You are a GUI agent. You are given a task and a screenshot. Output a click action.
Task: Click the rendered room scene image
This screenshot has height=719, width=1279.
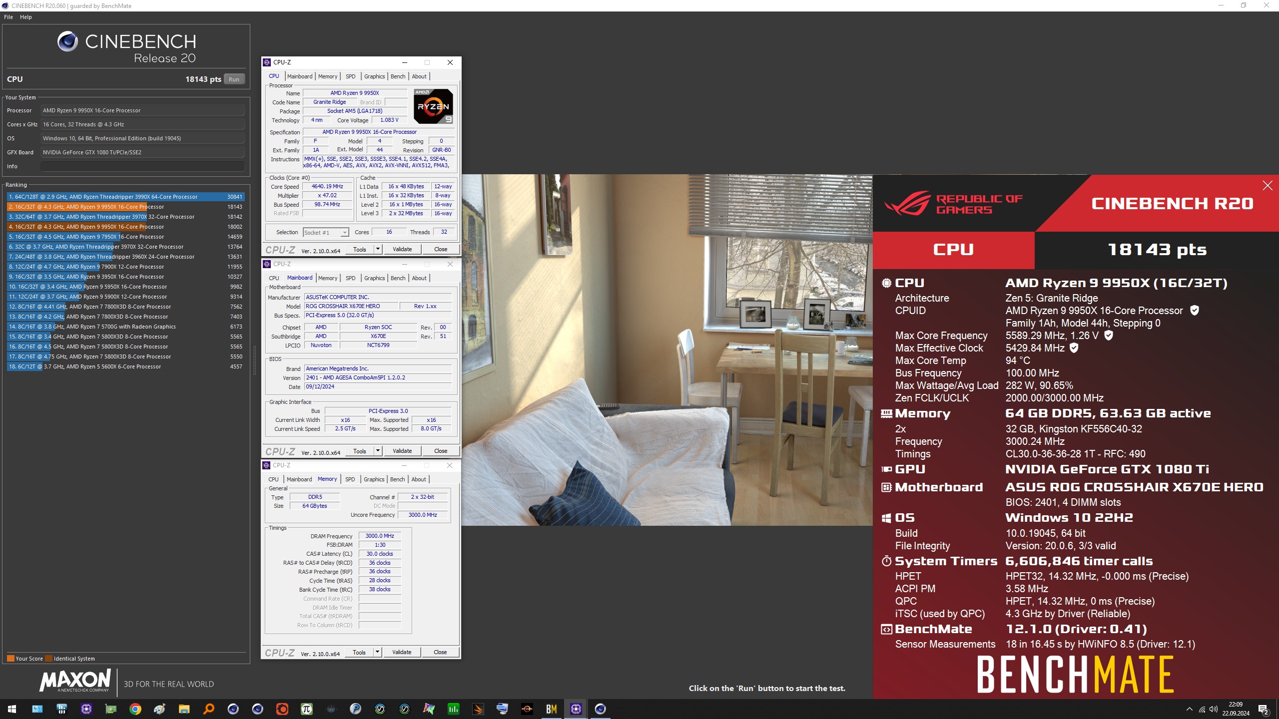pyautogui.click(x=667, y=350)
